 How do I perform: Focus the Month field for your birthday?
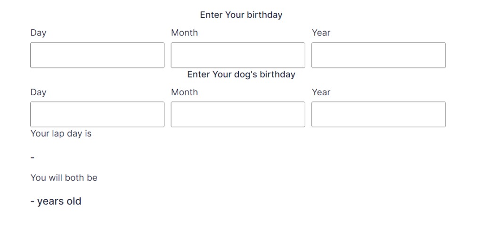[x=237, y=55]
